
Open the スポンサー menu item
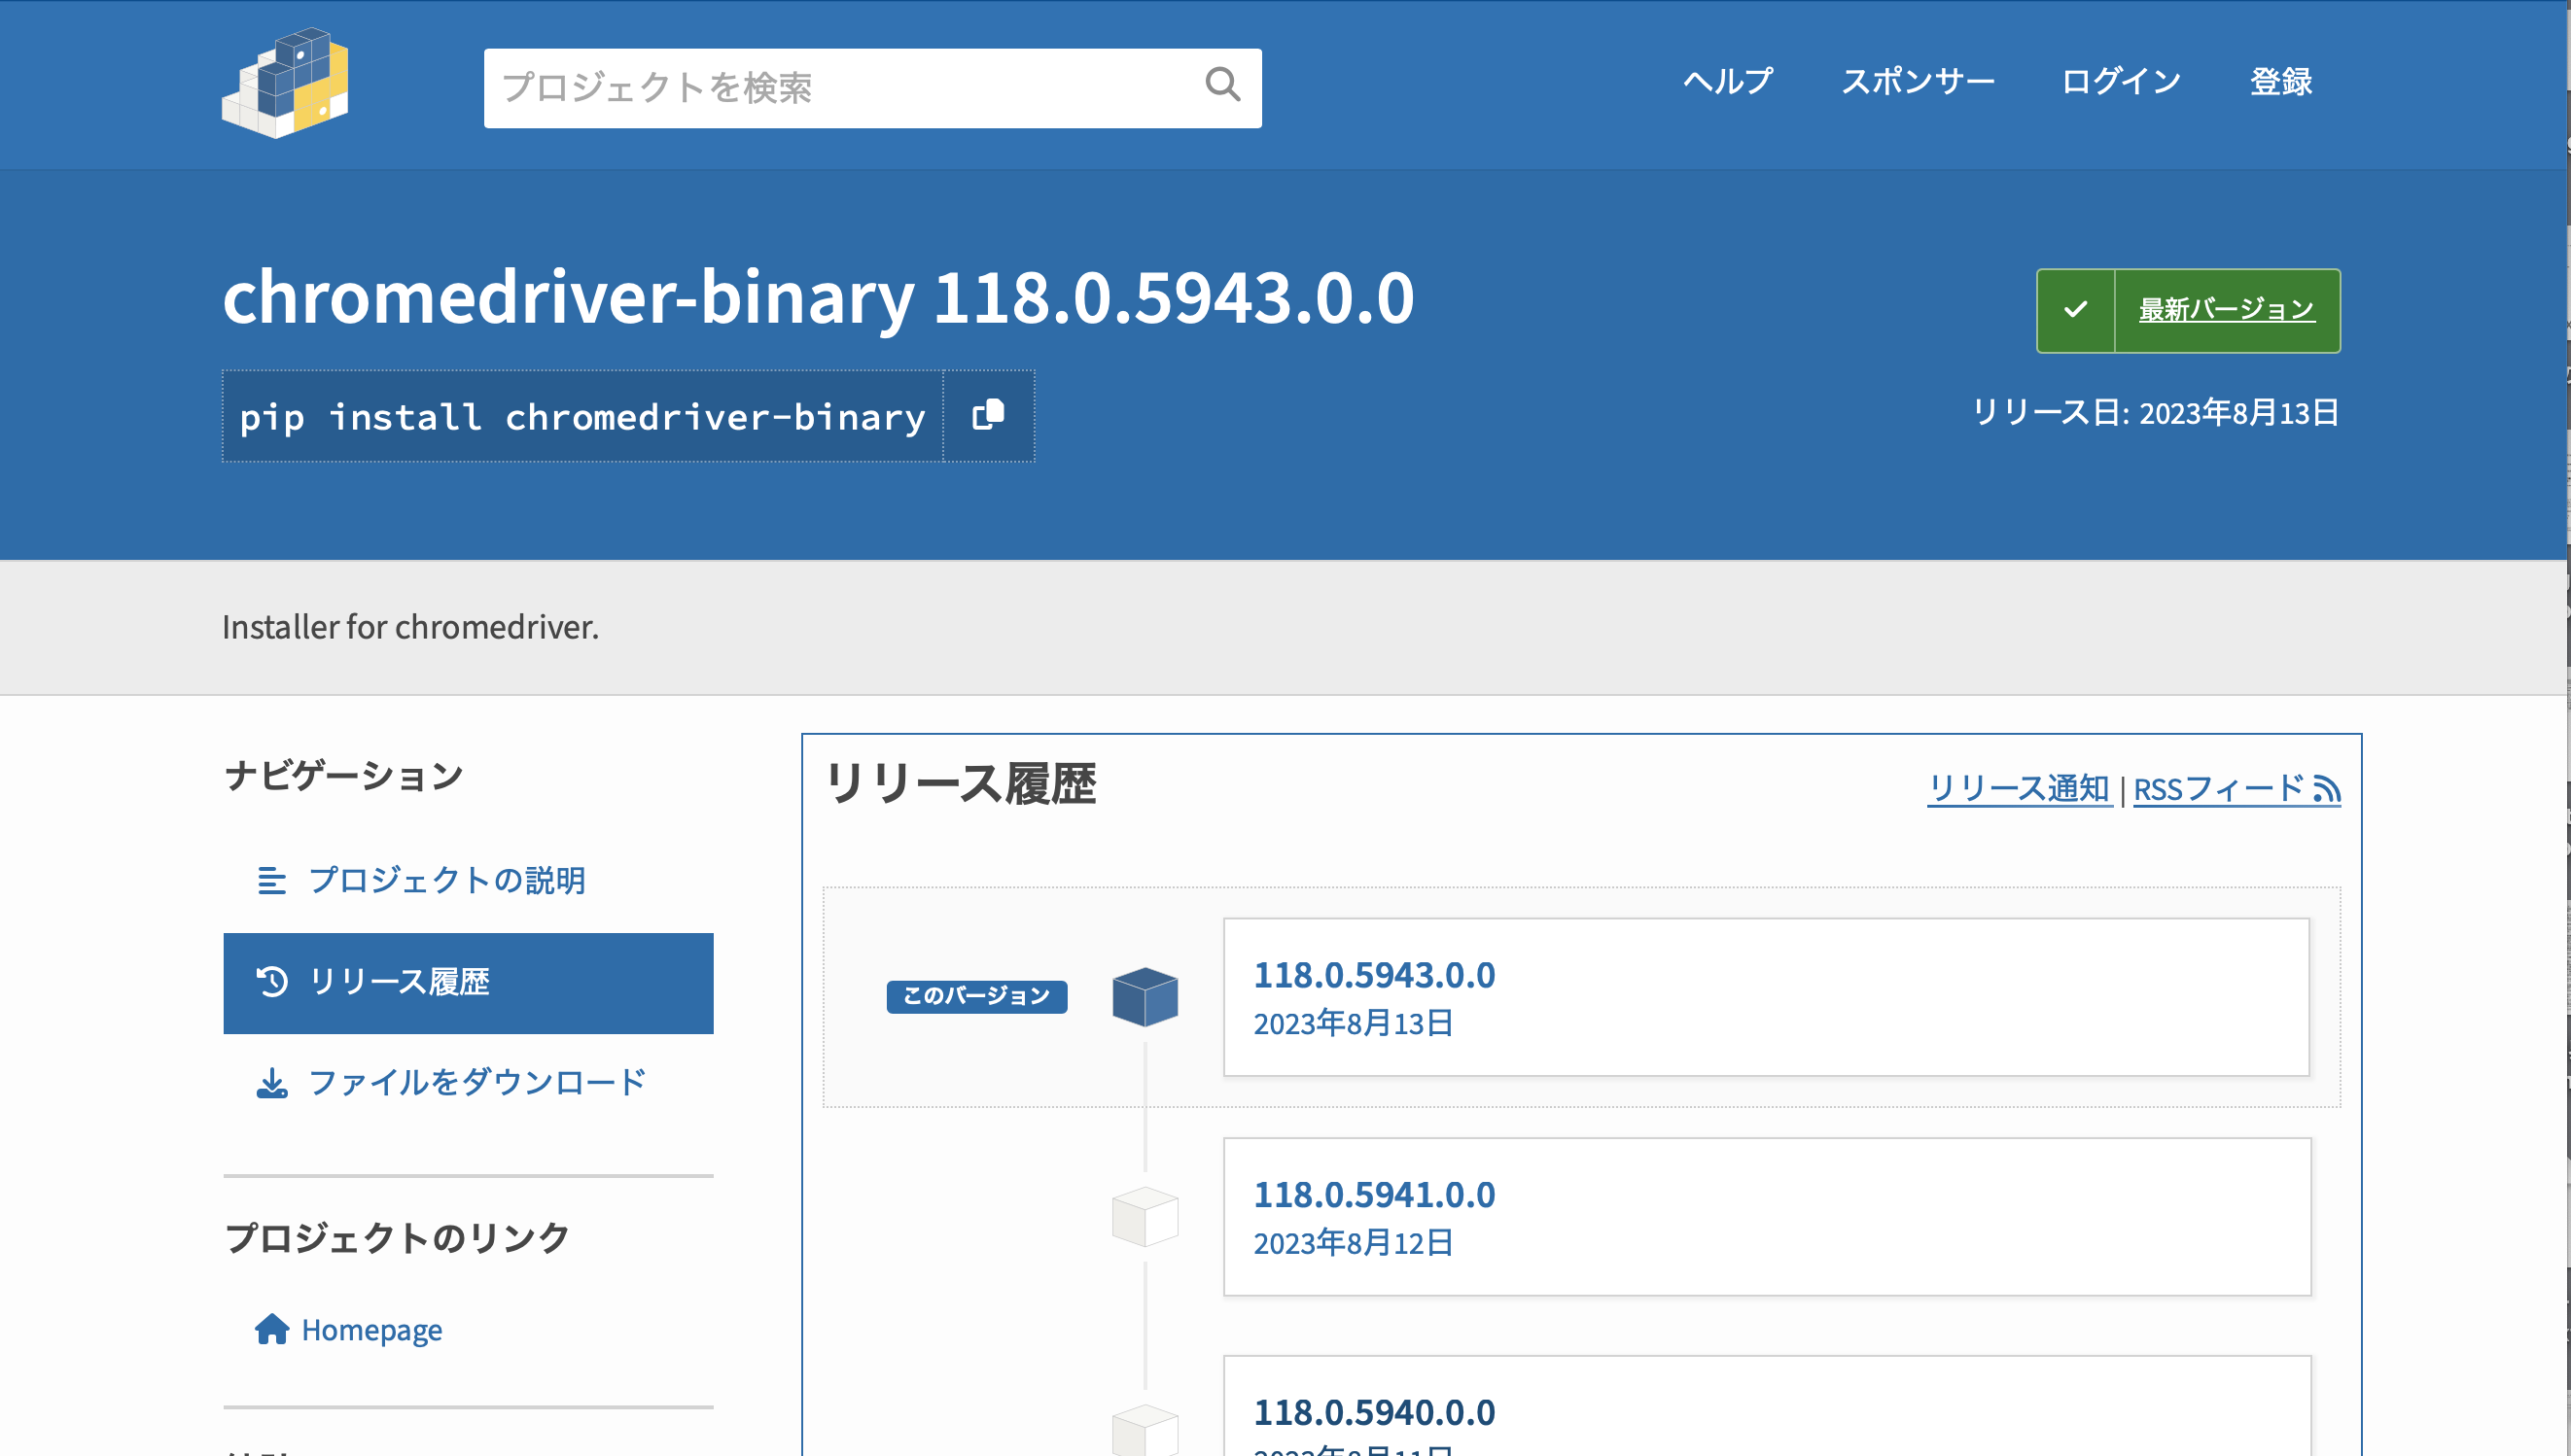(x=1919, y=82)
